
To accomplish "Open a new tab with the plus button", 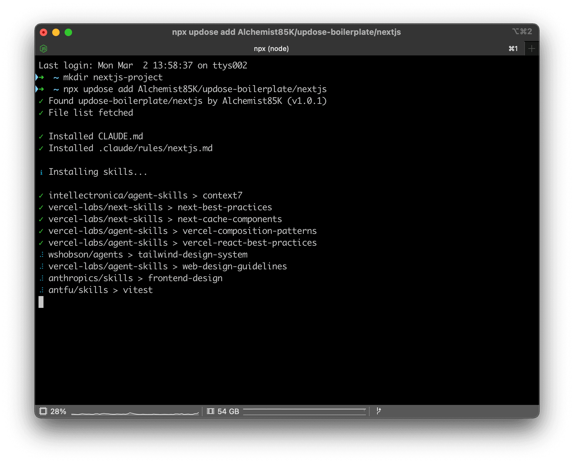I will (531, 48).
